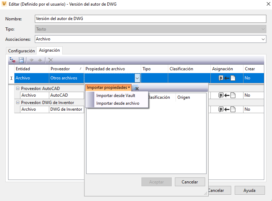Screen dimensions: 272x201
Task: Click mapping direction icon in Otros archivos row
Action: pos(227,78)
